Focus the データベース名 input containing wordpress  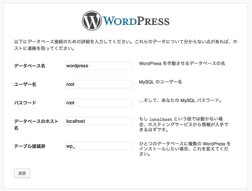[98, 65]
